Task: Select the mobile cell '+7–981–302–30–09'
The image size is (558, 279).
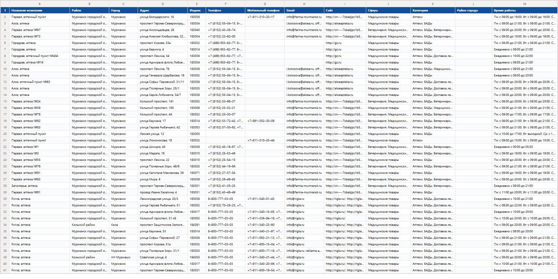Action: pos(265,121)
